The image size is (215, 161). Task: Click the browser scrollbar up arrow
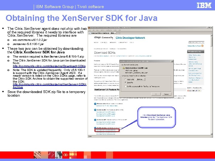pyautogui.click(x=211, y=35)
